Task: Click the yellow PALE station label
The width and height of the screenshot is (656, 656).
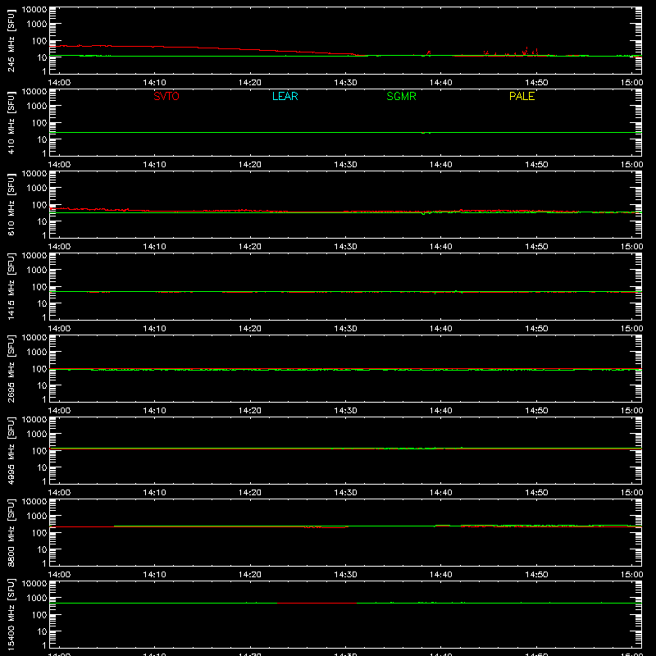Action: coord(522,96)
